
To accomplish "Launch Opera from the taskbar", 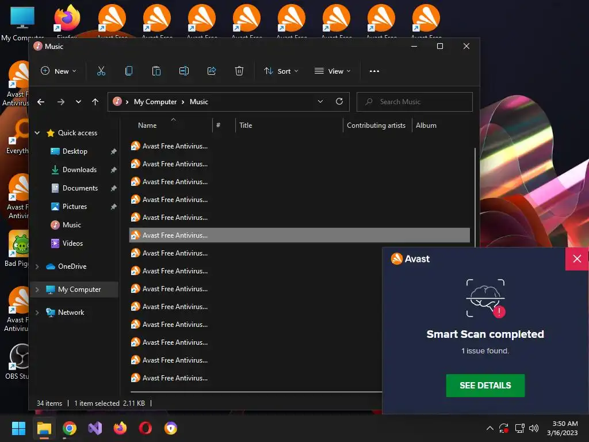I will tap(146, 428).
